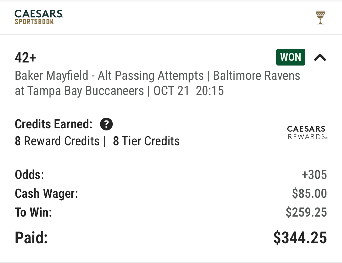Collapse the bet details with the chevron
Image resolution: width=342 pixels, height=263 pixels.
coord(320,57)
